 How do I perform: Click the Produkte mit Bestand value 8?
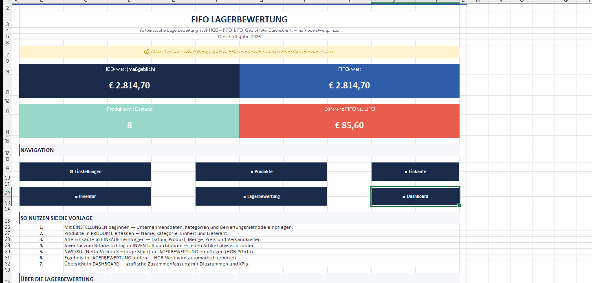click(x=129, y=125)
